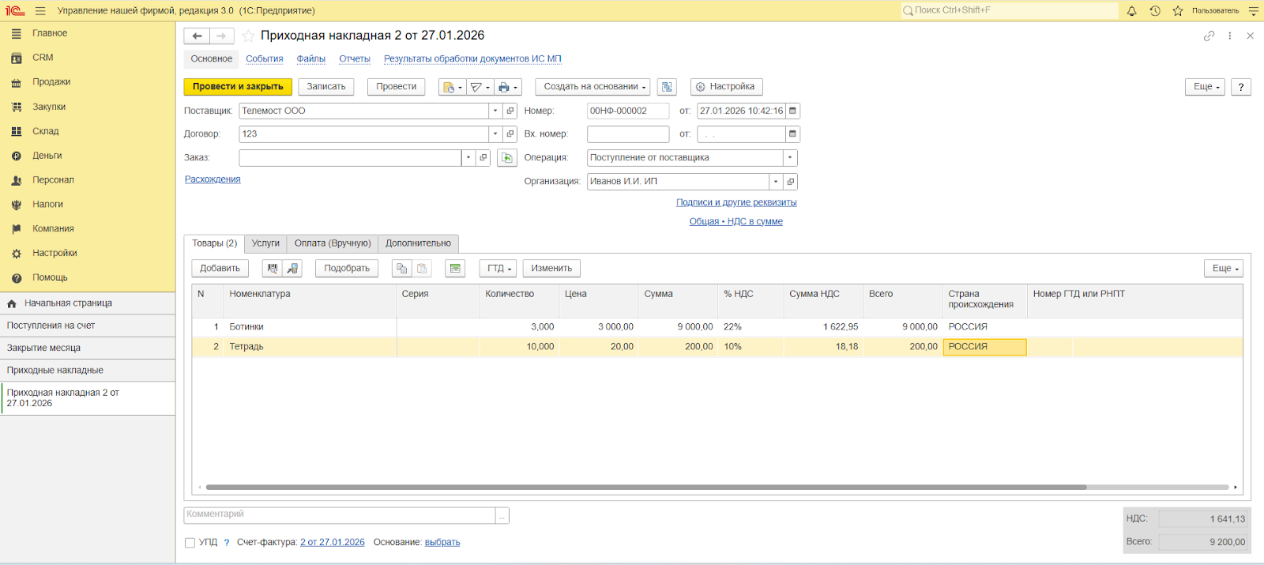1264x565 pixels.
Task: Click horizontal scrollbar of goods table
Action: coord(646,488)
